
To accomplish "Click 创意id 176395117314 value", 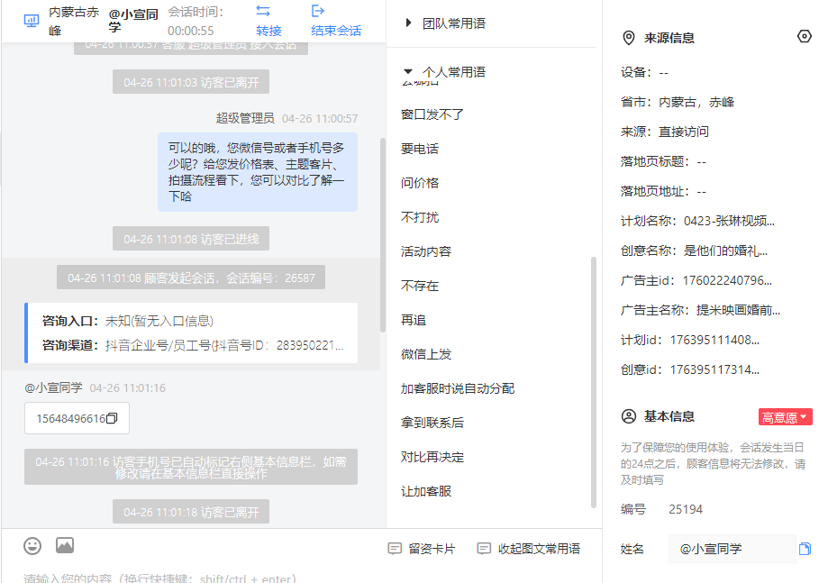I will [714, 369].
